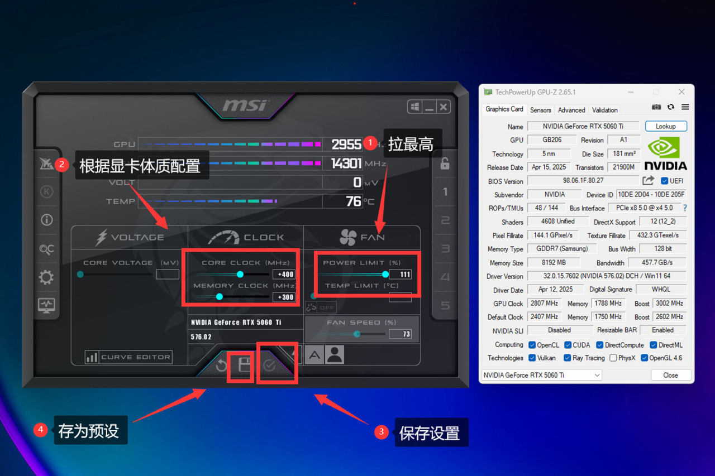This screenshot has height=476, width=715.
Task: Toggle the UEFI checkbox
Action: pos(664,181)
